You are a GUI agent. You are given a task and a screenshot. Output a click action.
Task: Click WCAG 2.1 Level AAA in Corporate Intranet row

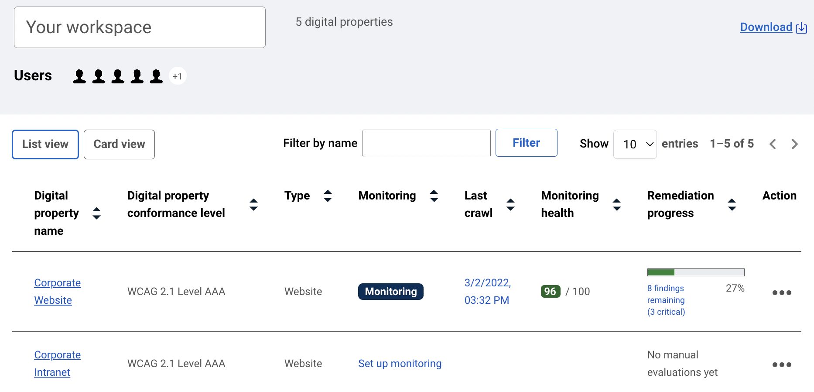click(x=176, y=364)
